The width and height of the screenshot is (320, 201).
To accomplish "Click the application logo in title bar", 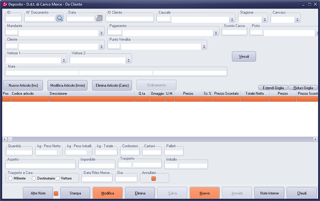I will point(4,4).
